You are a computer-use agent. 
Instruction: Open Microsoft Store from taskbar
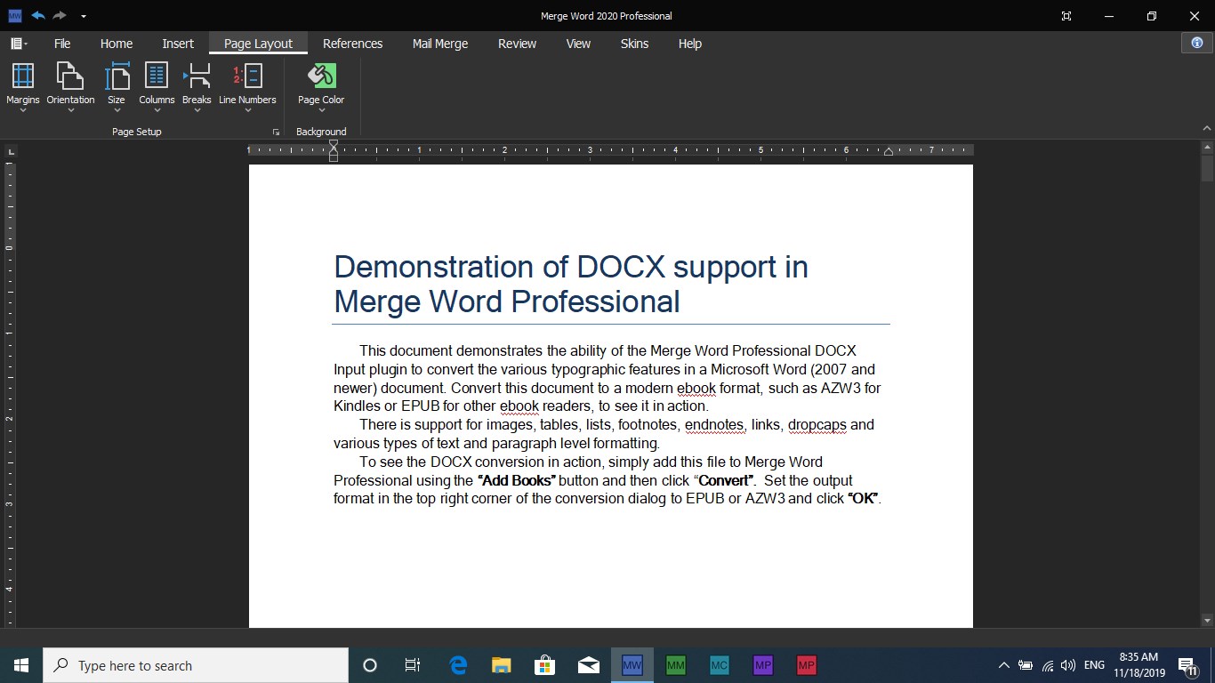point(544,665)
